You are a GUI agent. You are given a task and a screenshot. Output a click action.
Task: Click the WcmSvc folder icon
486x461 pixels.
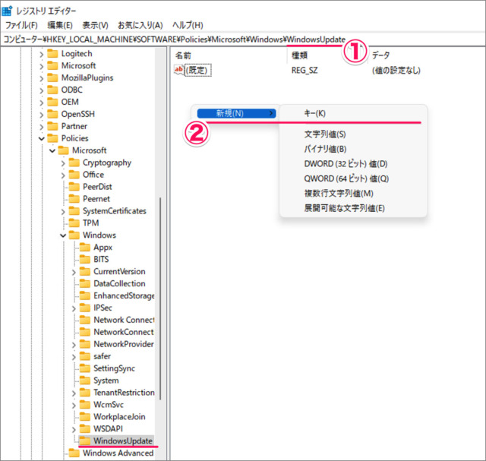point(85,405)
